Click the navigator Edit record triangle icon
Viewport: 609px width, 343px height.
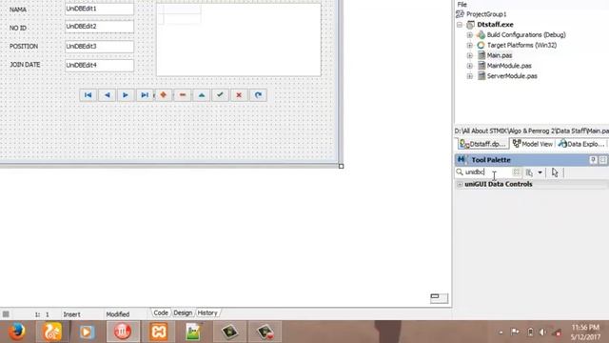pos(202,95)
